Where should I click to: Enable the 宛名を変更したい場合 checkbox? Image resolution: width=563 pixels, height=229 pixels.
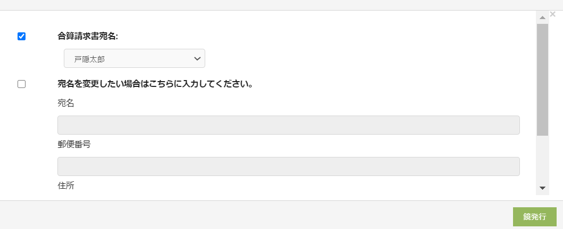click(x=22, y=84)
